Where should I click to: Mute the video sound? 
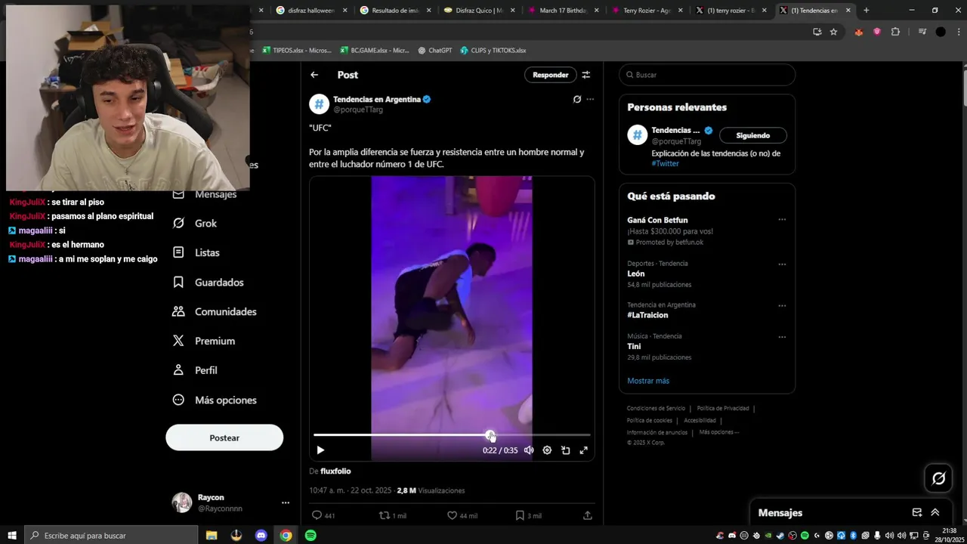click(529, 450)
